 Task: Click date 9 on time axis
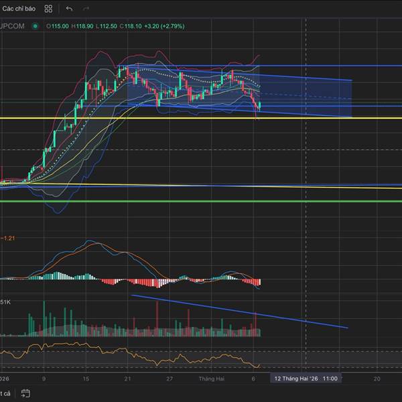click(x=44, y=379)
